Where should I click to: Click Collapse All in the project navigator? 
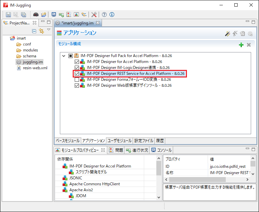[x=34, y=31]
